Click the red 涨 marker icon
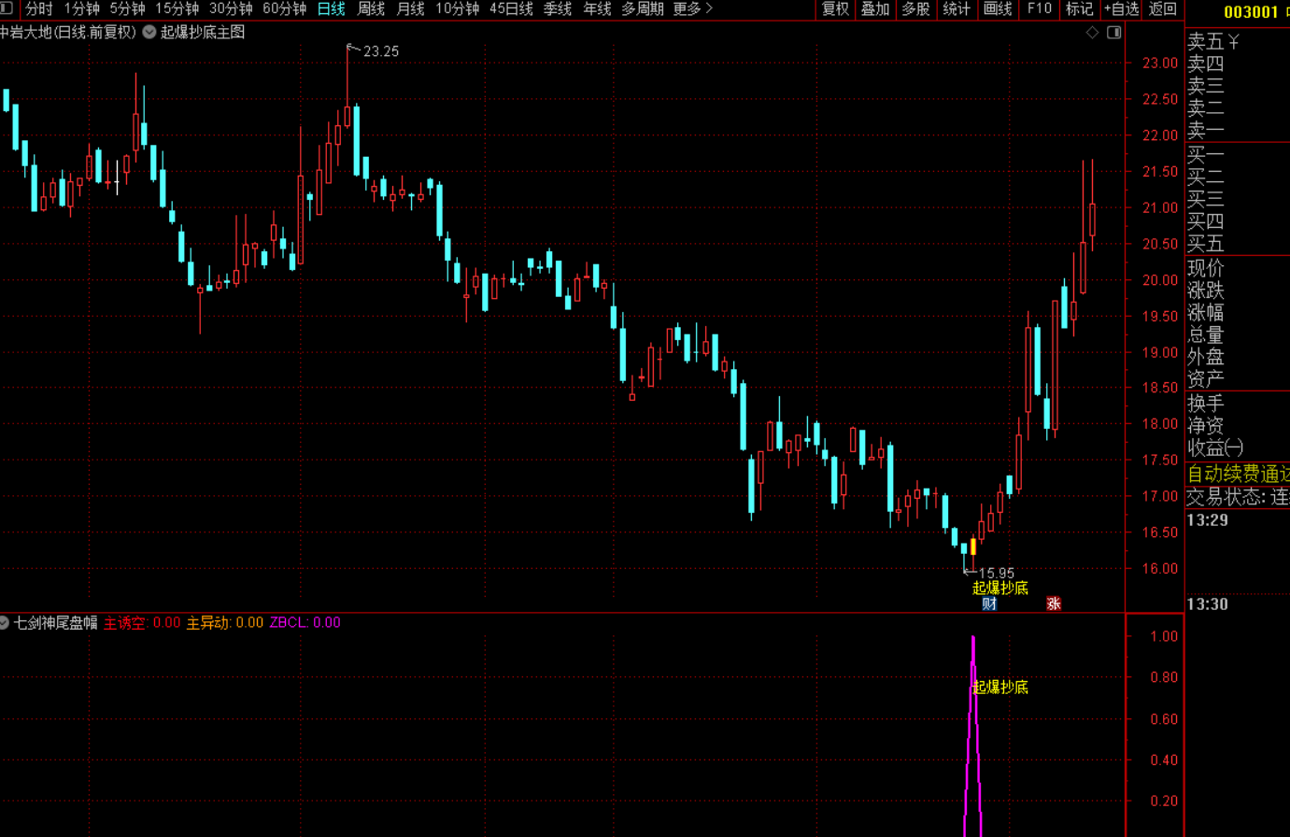 (x=1054, y=603)
